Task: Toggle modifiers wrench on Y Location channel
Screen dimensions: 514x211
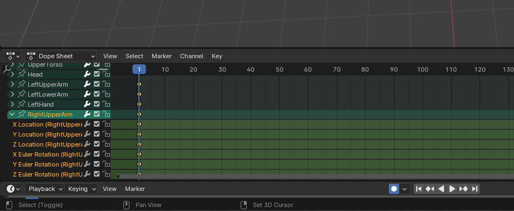Action: (x=87, y=134)
